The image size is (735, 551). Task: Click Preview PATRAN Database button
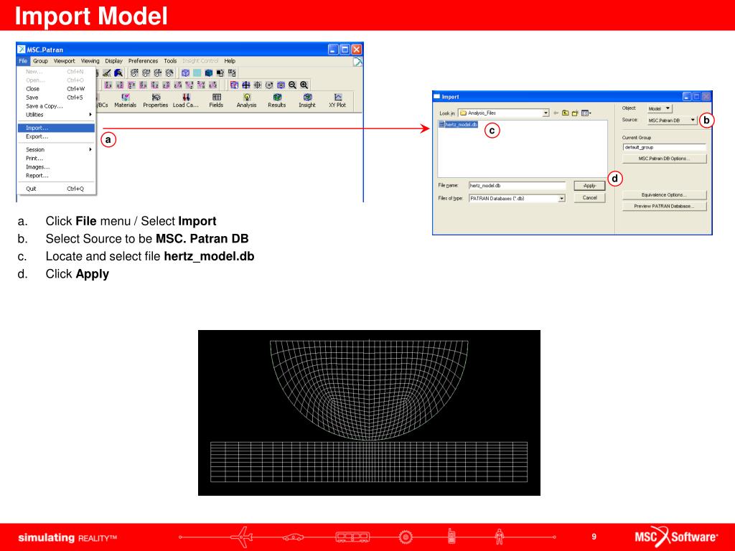pos(664,206)
